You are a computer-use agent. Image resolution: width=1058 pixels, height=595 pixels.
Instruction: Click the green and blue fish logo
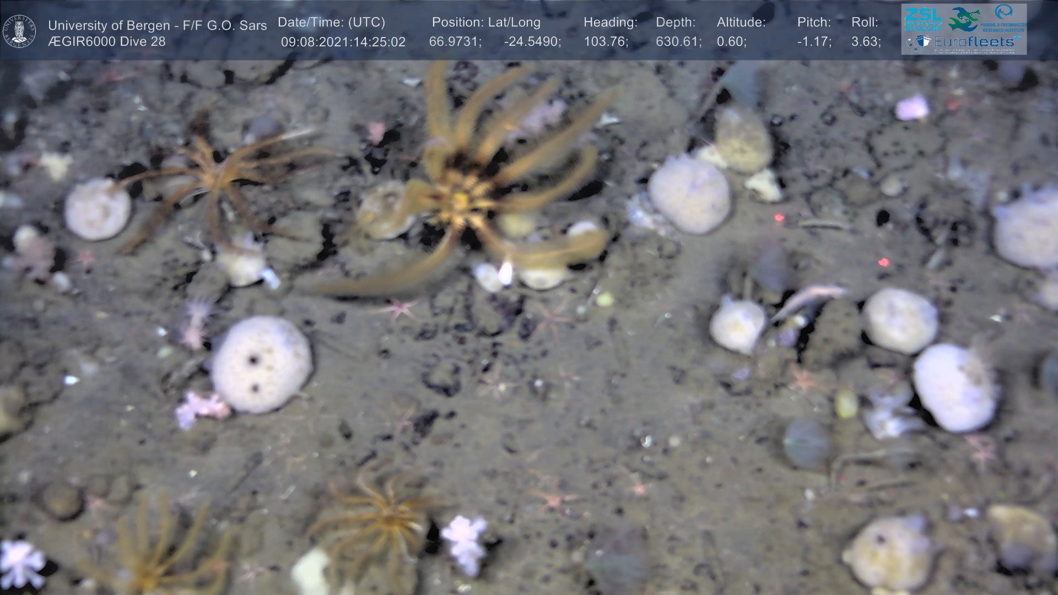tap(963, 19)
